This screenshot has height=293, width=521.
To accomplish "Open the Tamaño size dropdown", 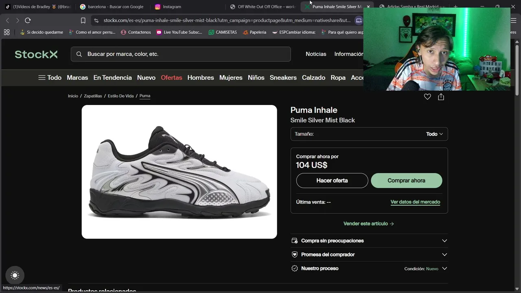I will pos(369,134).
